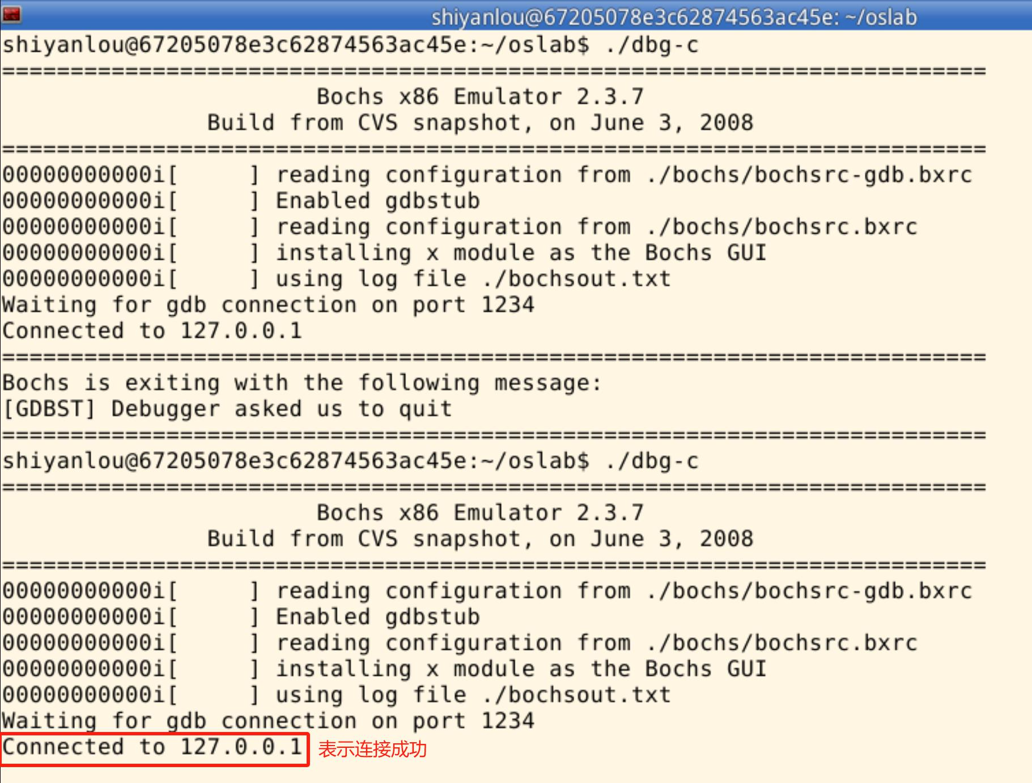1032x783 pixels.
Task: Click the second './dbg-c' command prompt line
Action: click(x=350, y=462)
